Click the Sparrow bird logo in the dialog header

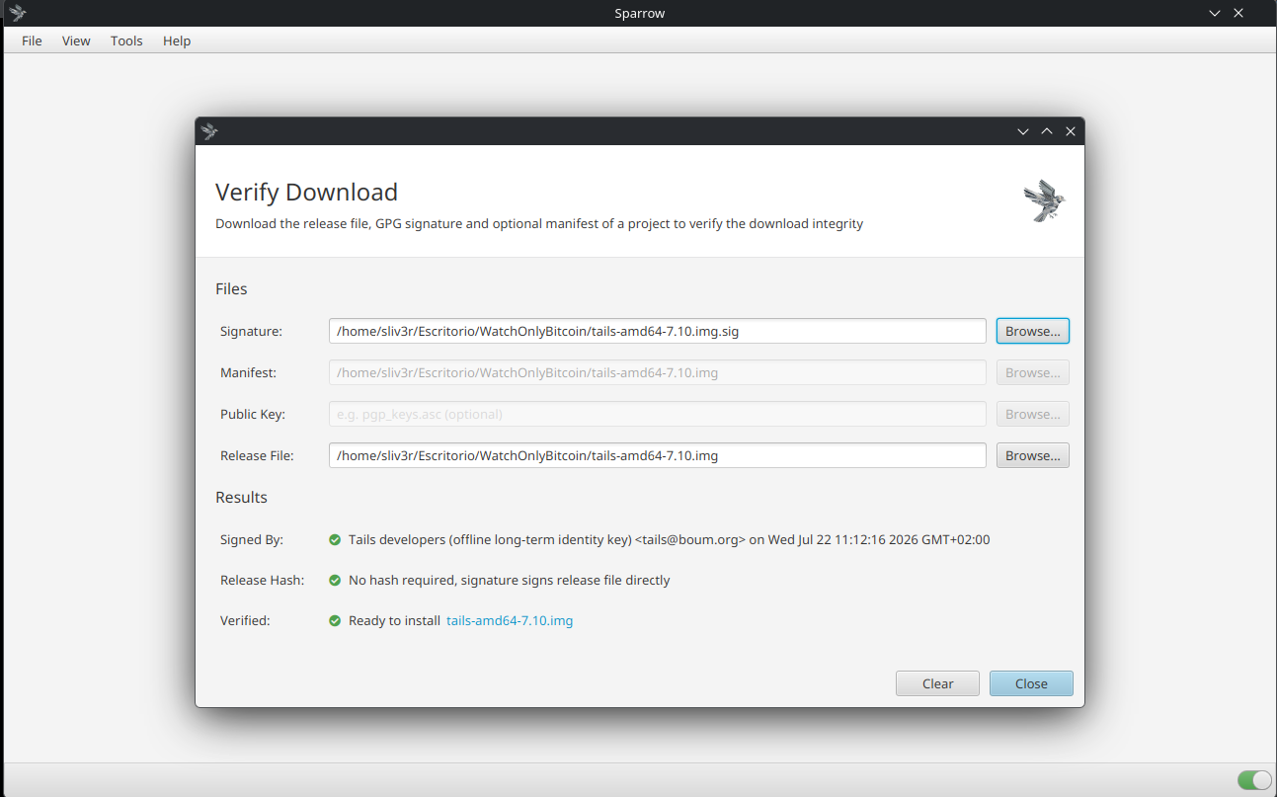[1044, 200]
